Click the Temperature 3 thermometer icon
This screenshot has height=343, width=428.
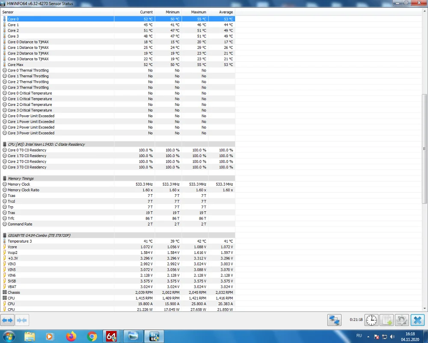[4, 241]
